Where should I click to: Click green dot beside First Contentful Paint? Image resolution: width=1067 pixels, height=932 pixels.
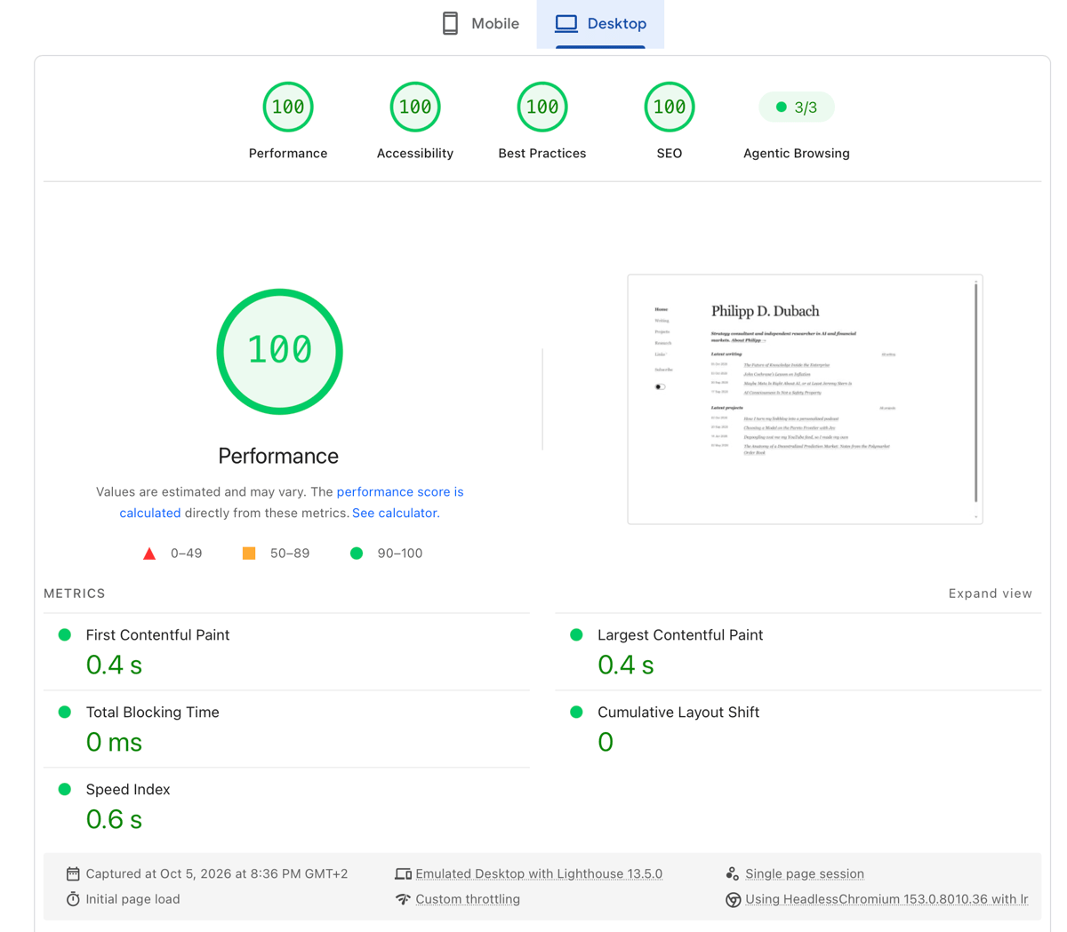pos(65,635)
